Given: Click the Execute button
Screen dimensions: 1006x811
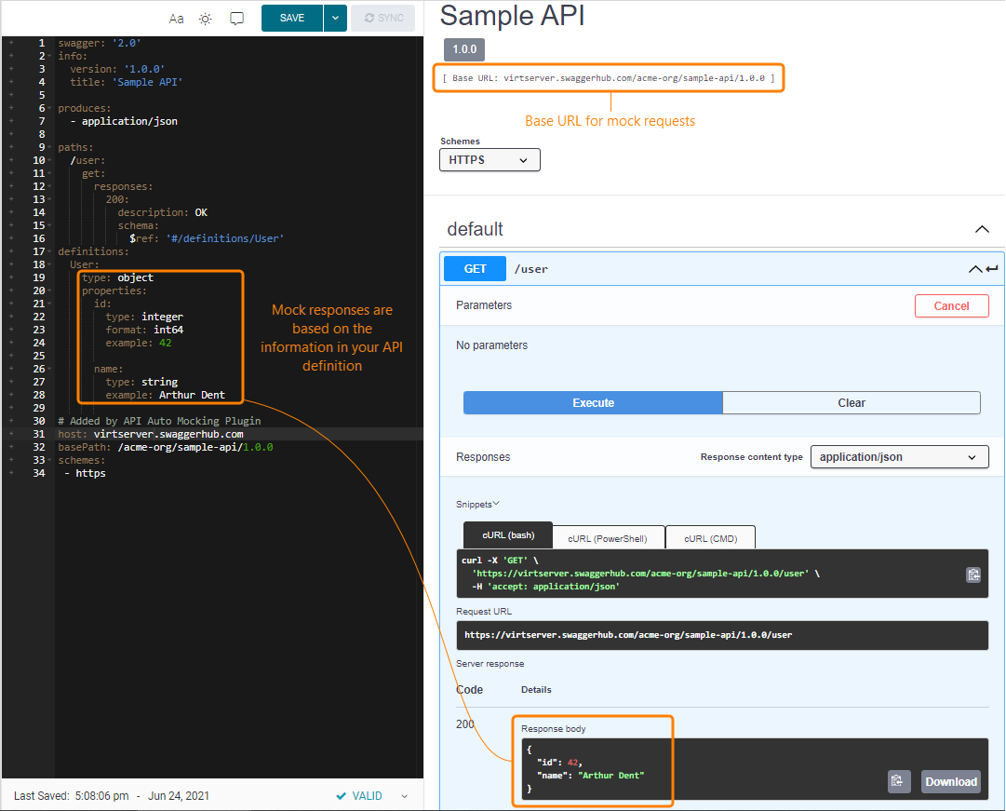Looking at the screenshot, I should tap(593, 403).
